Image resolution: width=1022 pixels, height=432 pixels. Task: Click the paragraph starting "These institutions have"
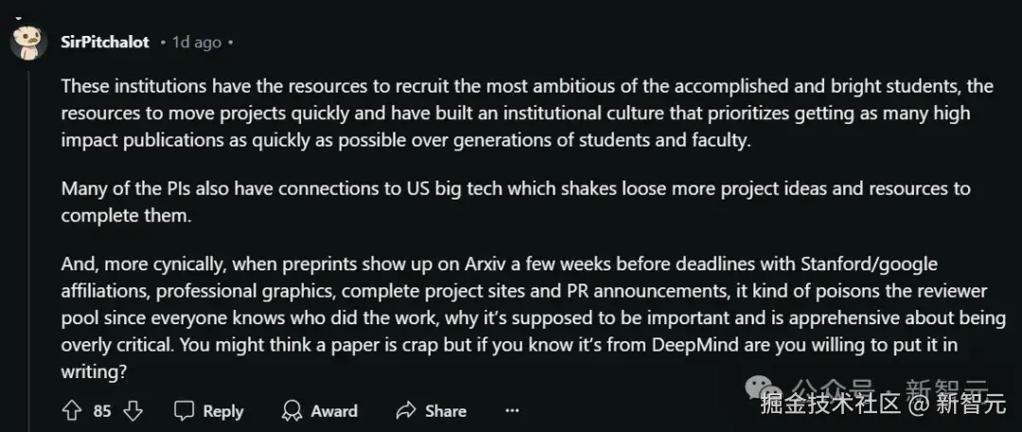click(x=526, y=112)
